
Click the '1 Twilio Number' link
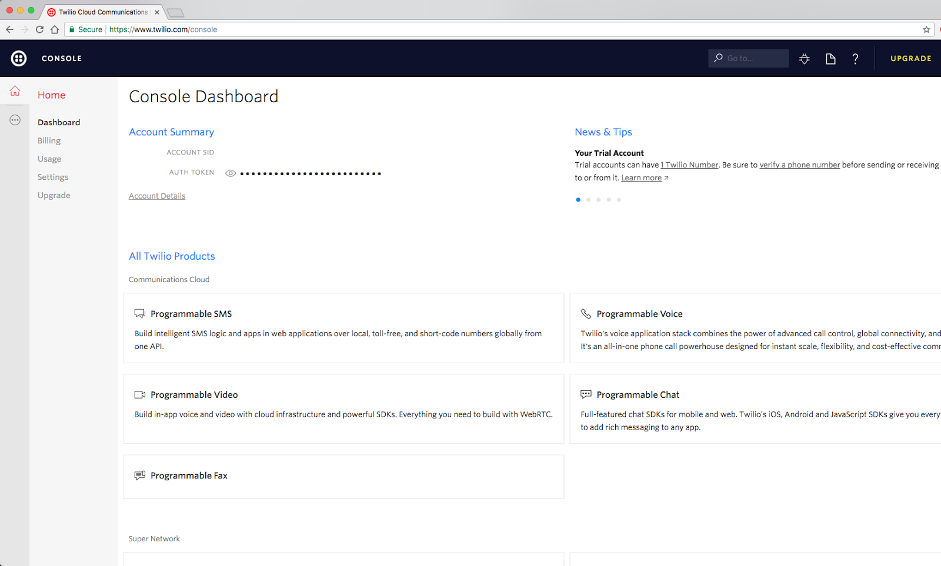point(689,165)
